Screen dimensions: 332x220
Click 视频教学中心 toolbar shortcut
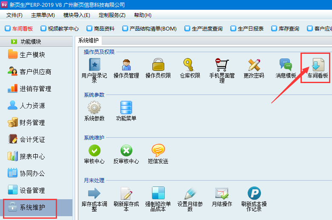(x=60, y=29)
